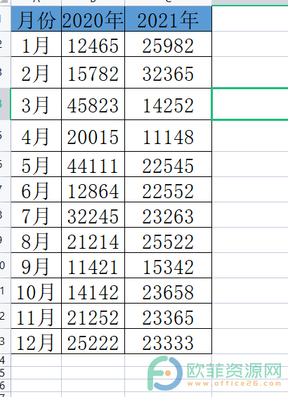Pick the cell with value 14252
Viewport: 288px width, 397px height.
[x=169, y=104]
